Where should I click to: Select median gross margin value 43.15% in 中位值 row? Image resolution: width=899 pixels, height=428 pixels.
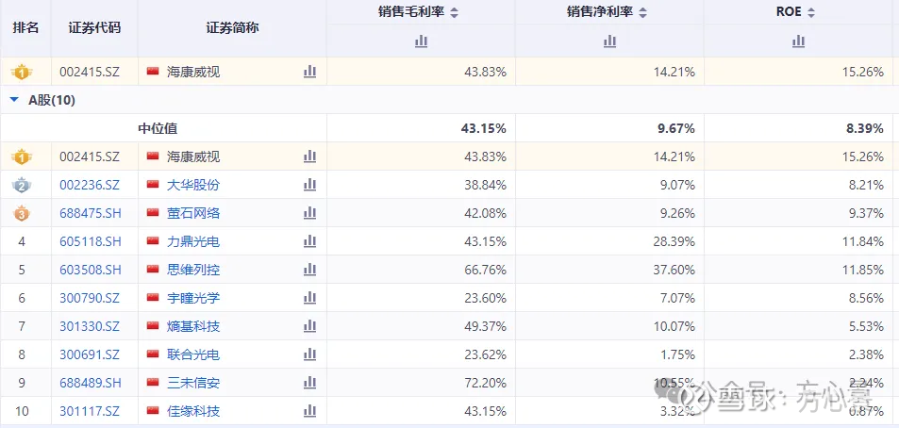pyautogui.click(x=483, y=128)
